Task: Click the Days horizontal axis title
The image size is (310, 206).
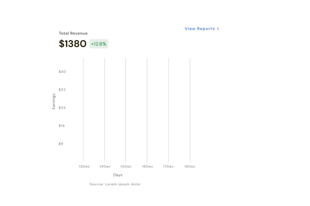Action: click(x=118, y=175)
